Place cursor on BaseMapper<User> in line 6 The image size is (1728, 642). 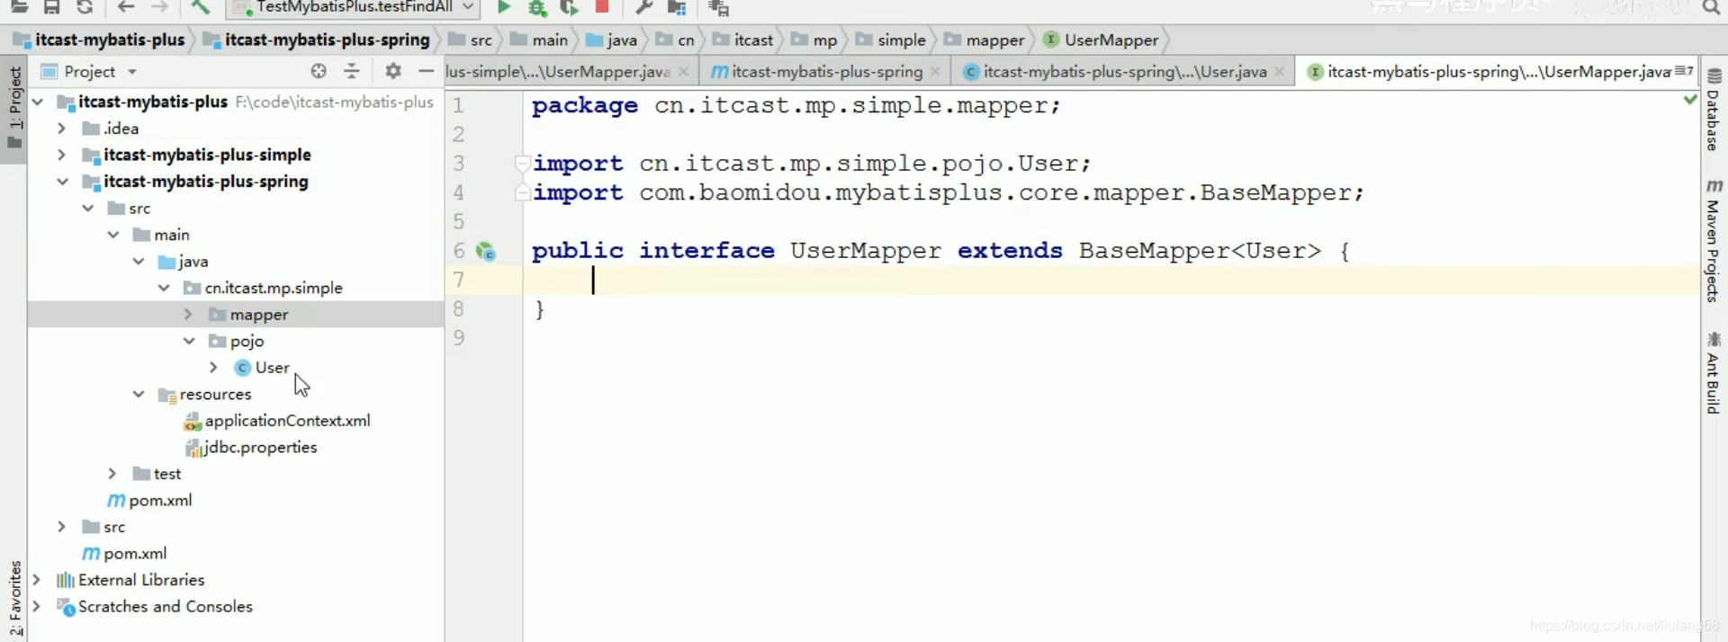pos(1200,250)
